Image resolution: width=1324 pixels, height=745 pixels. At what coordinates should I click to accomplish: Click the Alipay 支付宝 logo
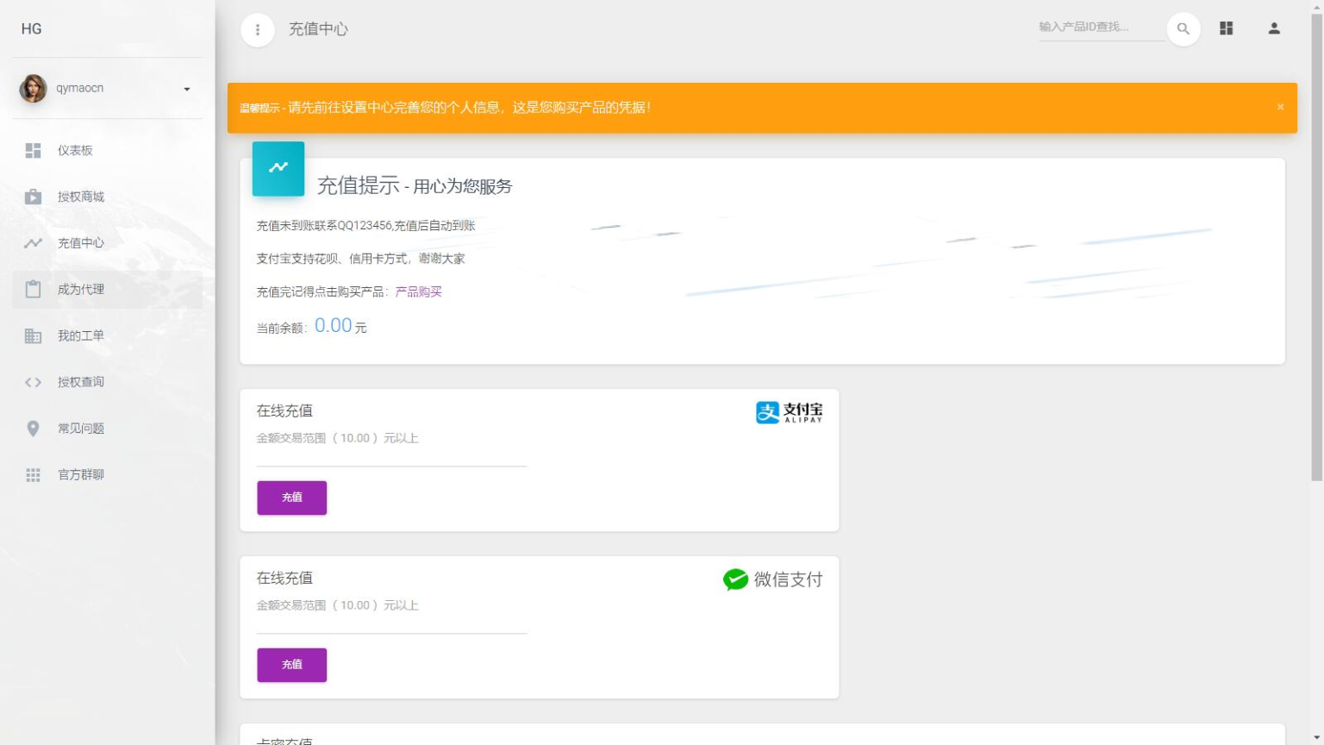787,413
